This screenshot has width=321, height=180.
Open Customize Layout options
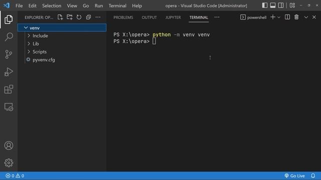pos(292,5)
